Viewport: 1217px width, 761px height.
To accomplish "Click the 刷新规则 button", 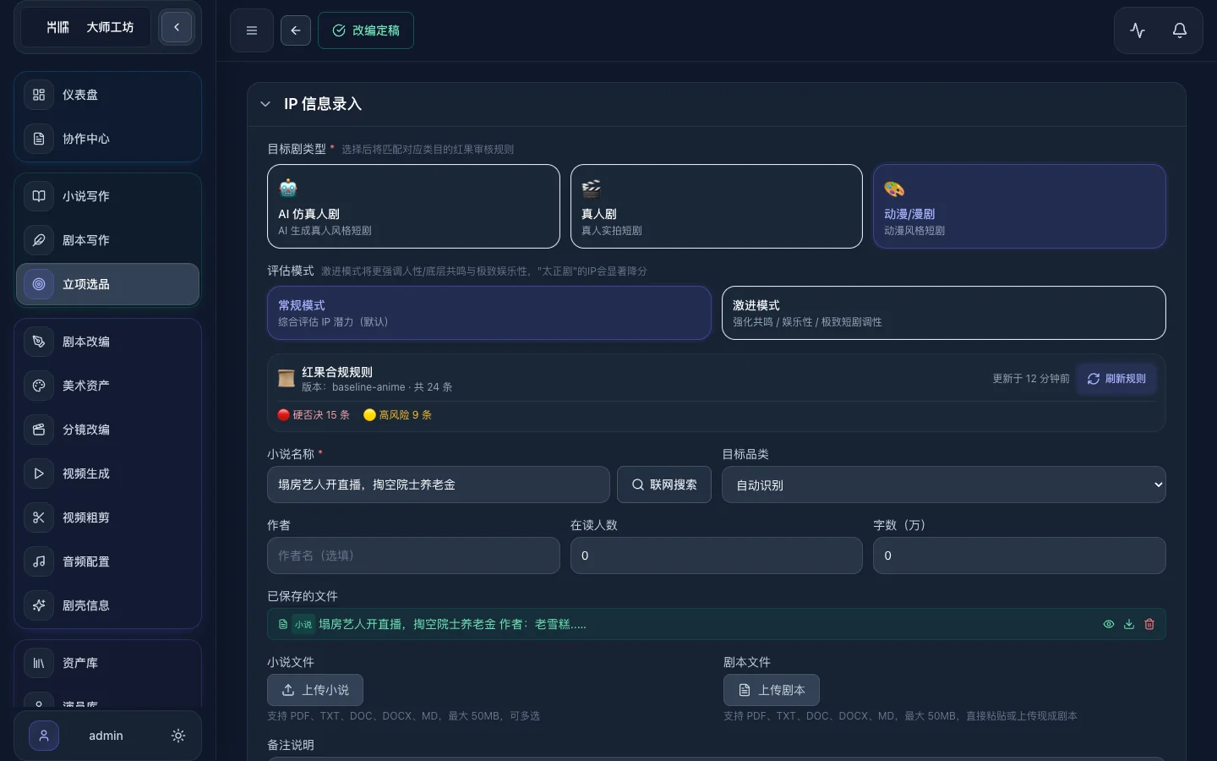I will pyautogui.click(x=1116, y=379).
